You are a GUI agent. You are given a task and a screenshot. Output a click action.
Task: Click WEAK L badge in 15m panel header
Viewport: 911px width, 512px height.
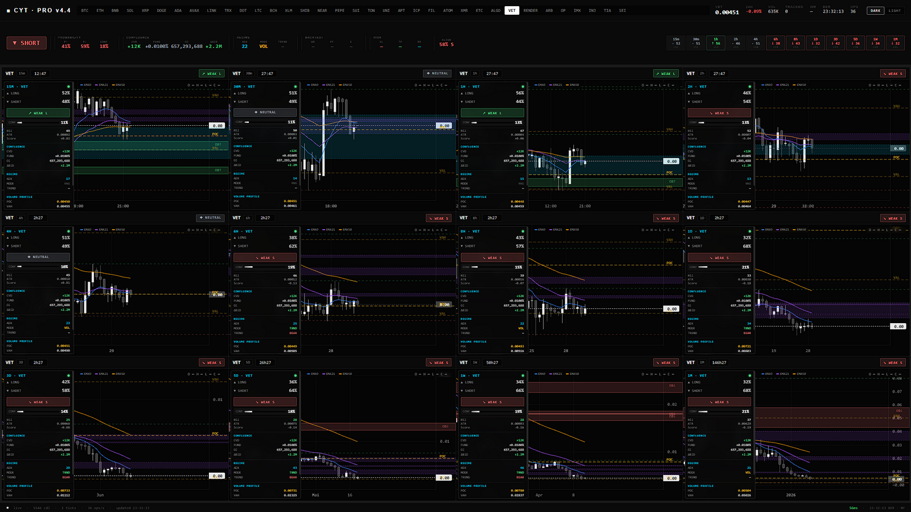212,73
